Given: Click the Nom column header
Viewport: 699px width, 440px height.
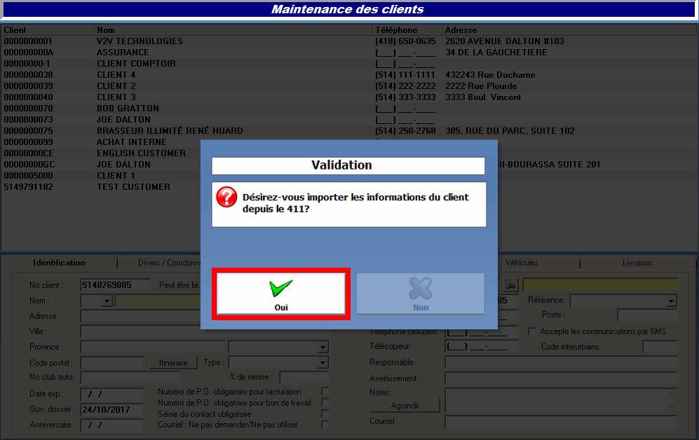Looking at the screenshot, I should point(234,30).
